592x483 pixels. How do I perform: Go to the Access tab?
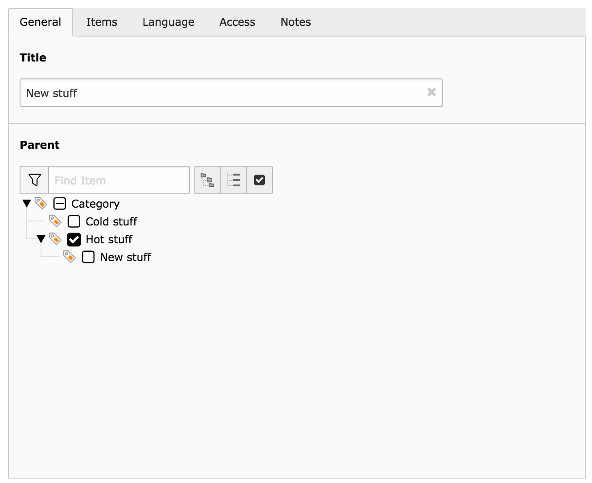point(237,22)
